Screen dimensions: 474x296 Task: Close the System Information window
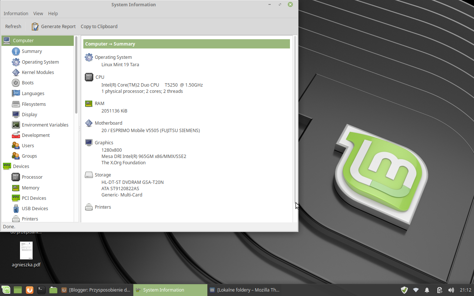pos(290,4)
